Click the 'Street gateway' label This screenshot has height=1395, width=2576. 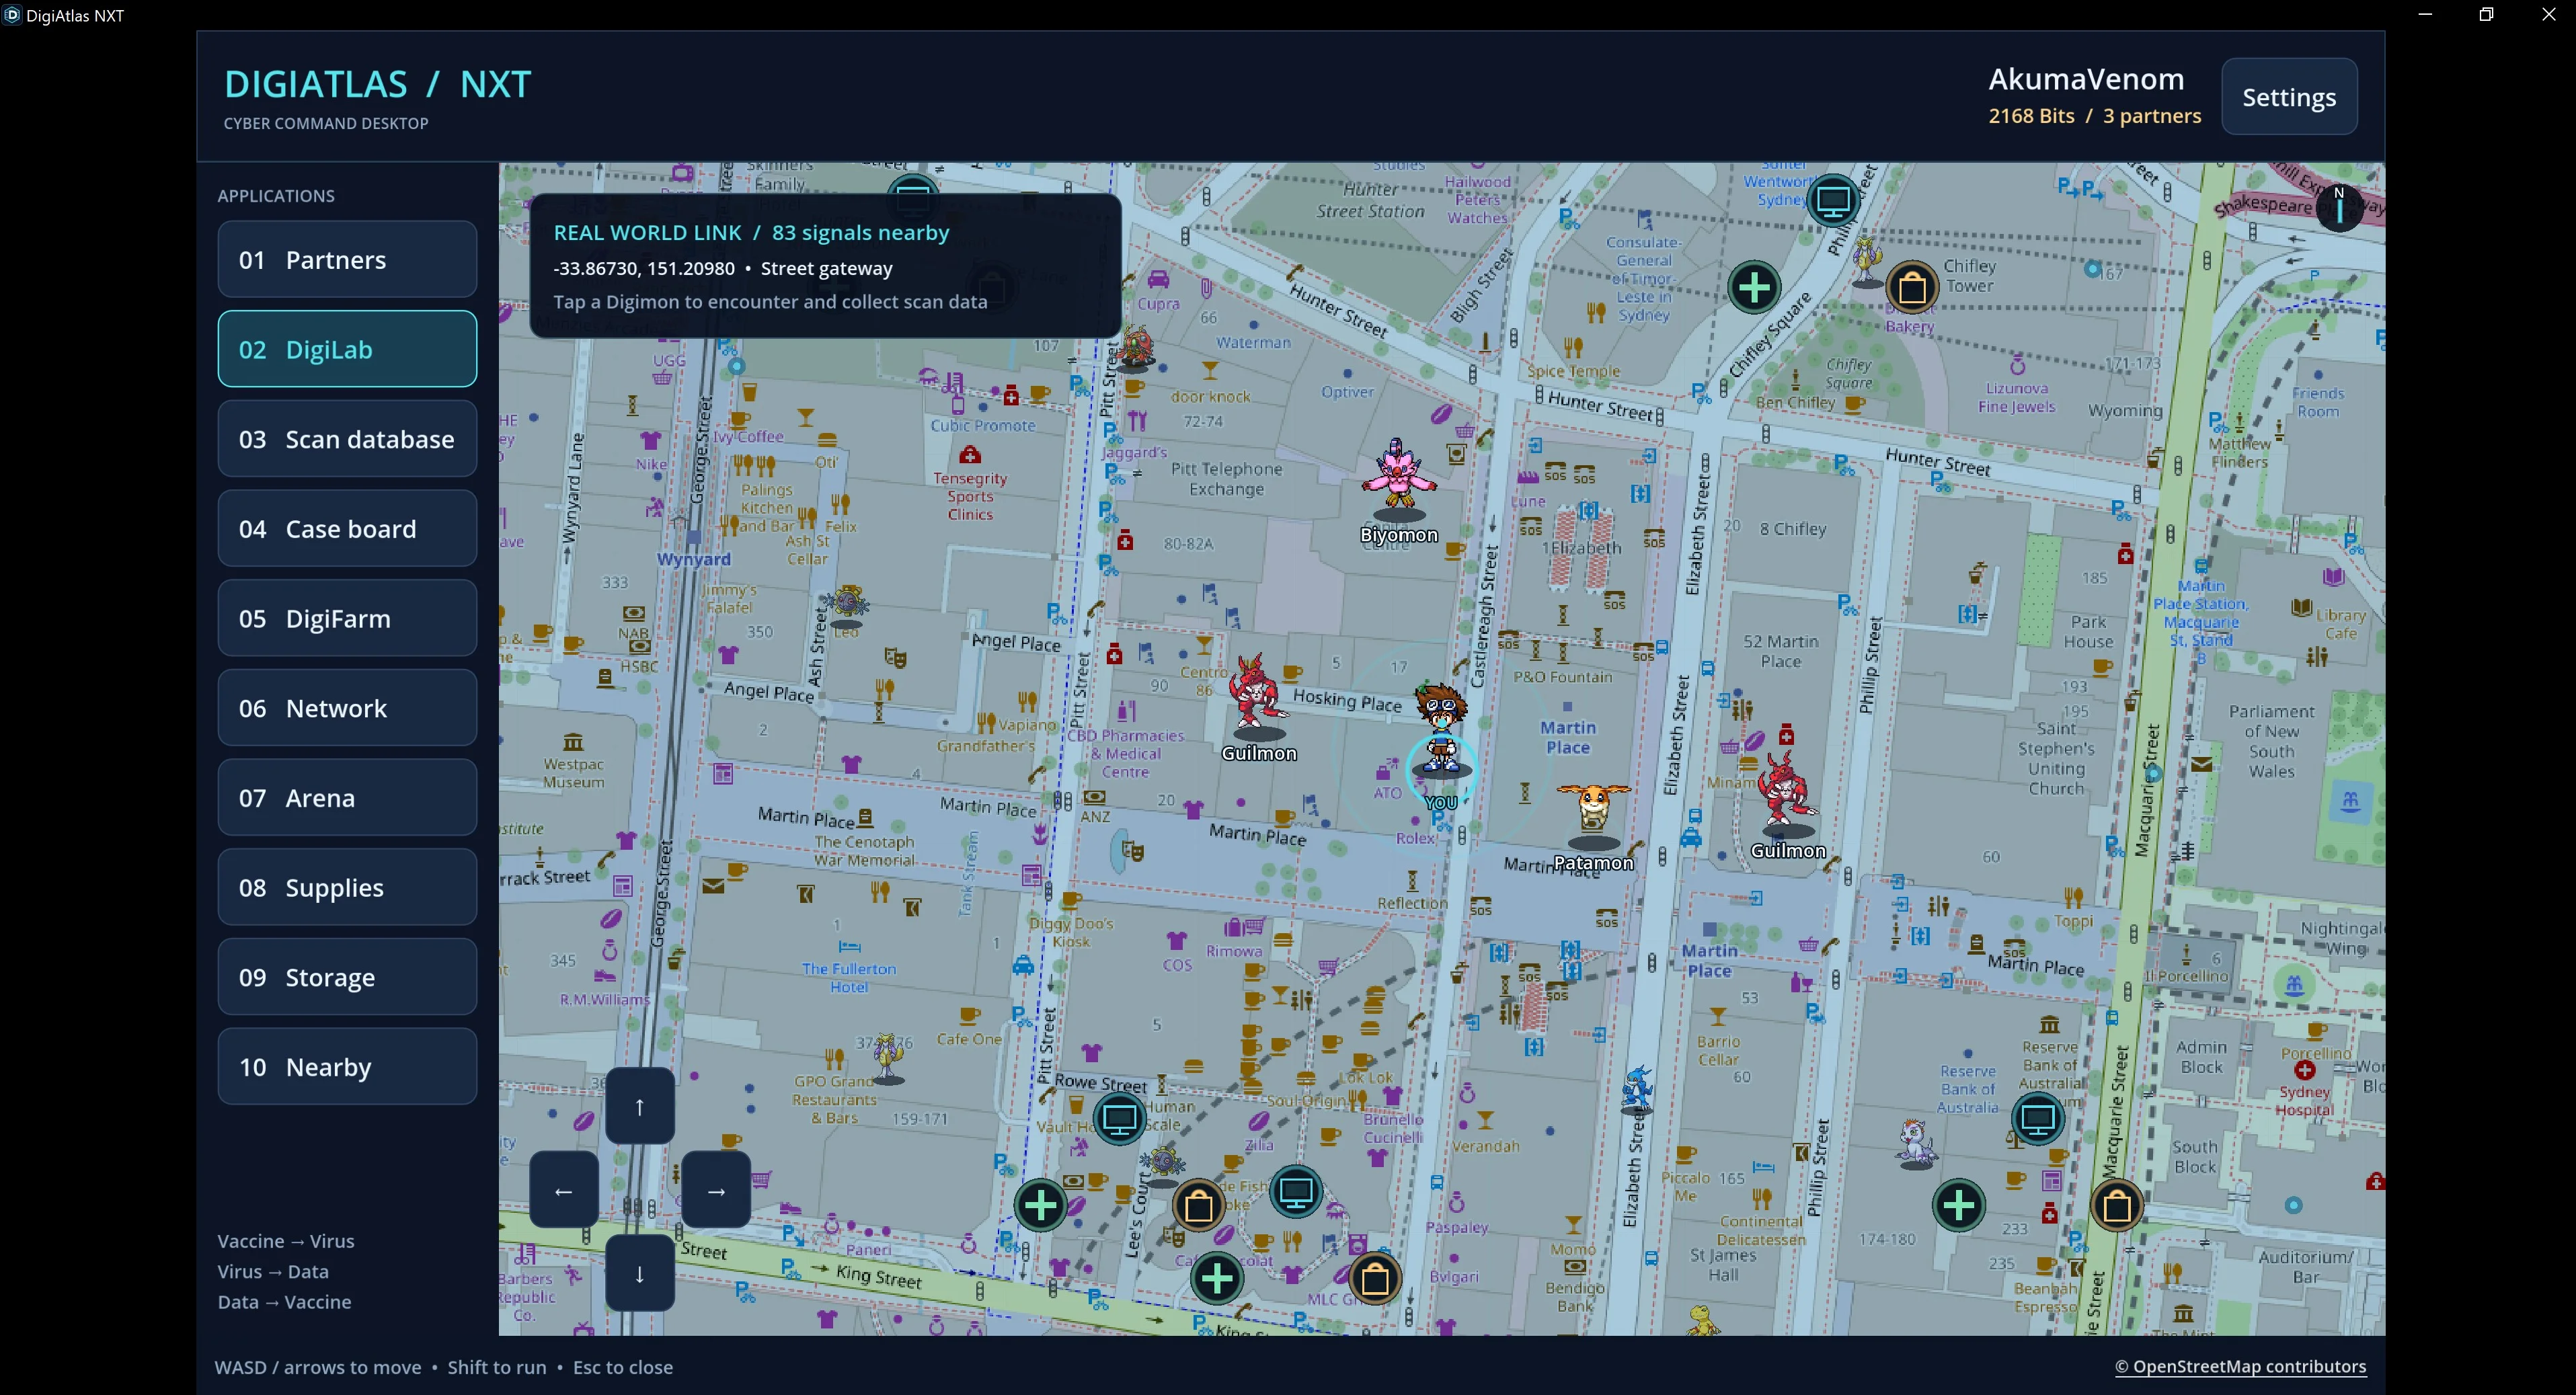[826, 269]
